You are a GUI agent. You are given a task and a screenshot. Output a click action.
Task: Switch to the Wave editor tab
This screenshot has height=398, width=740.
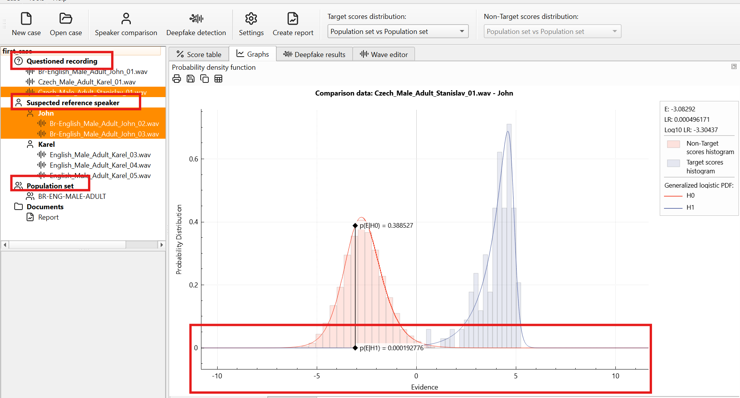pyautogui.click(x=384, y=54)
